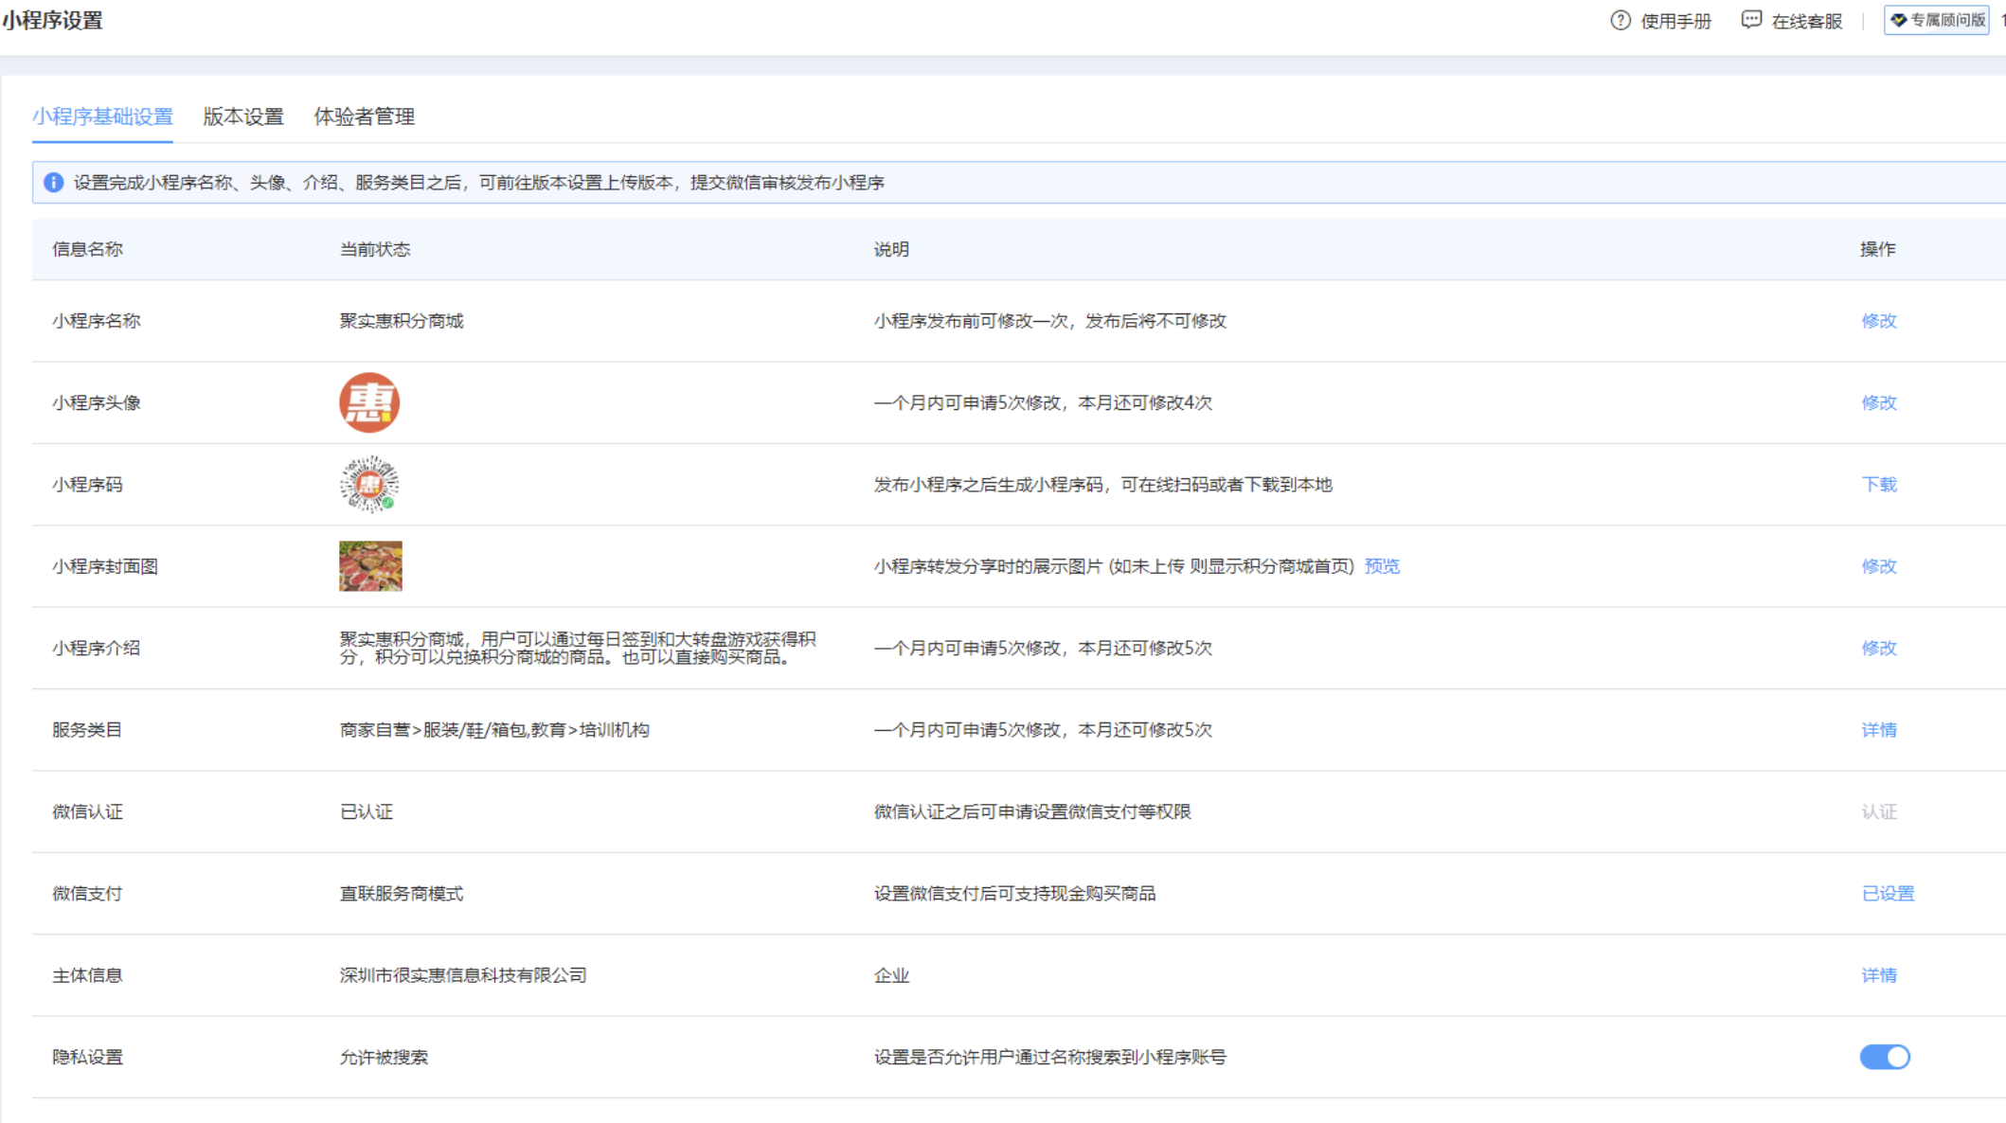Toggle the 隐私设置 allow-search switch
Image resolution: width=2006 pixels, height=1123 pixels.
click(1885, 1057)
